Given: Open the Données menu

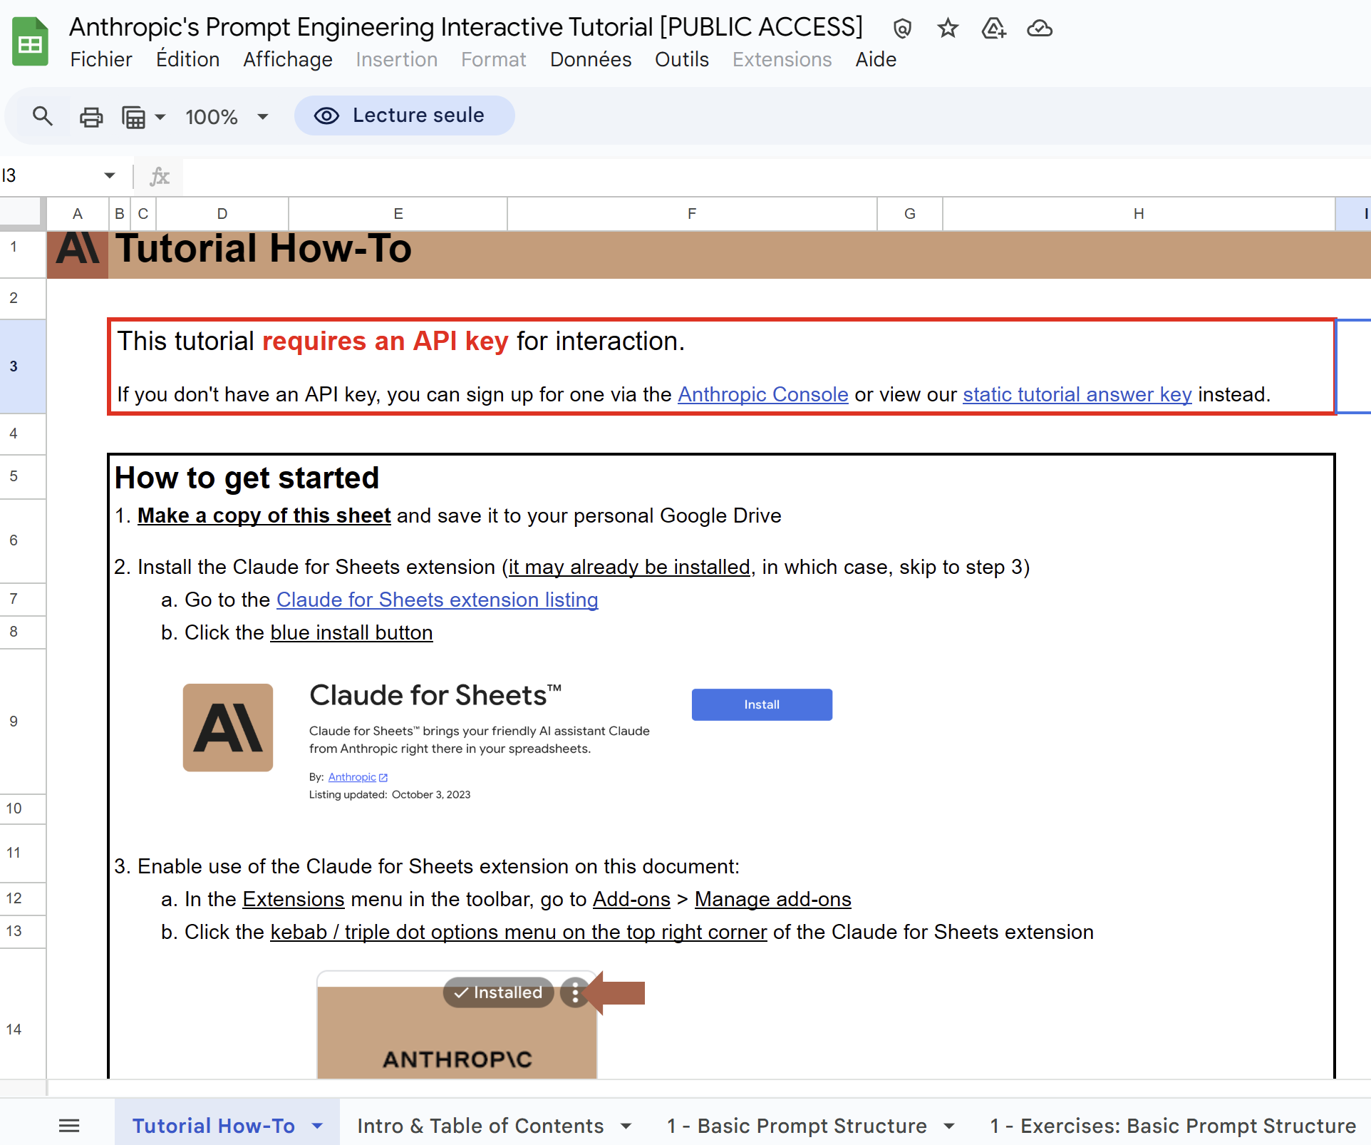Looking at the screenshot, I should pos(591,59).
